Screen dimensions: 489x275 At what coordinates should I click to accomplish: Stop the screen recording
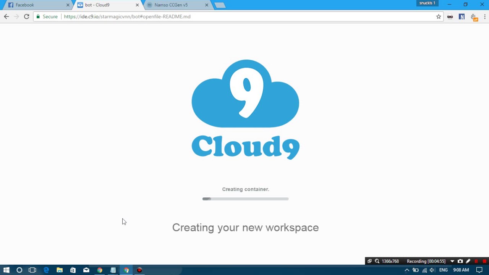tap(484, 261)
